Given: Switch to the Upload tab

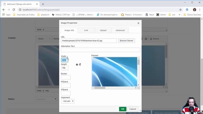Looking at the screenshot, I should tap(103, 30).
